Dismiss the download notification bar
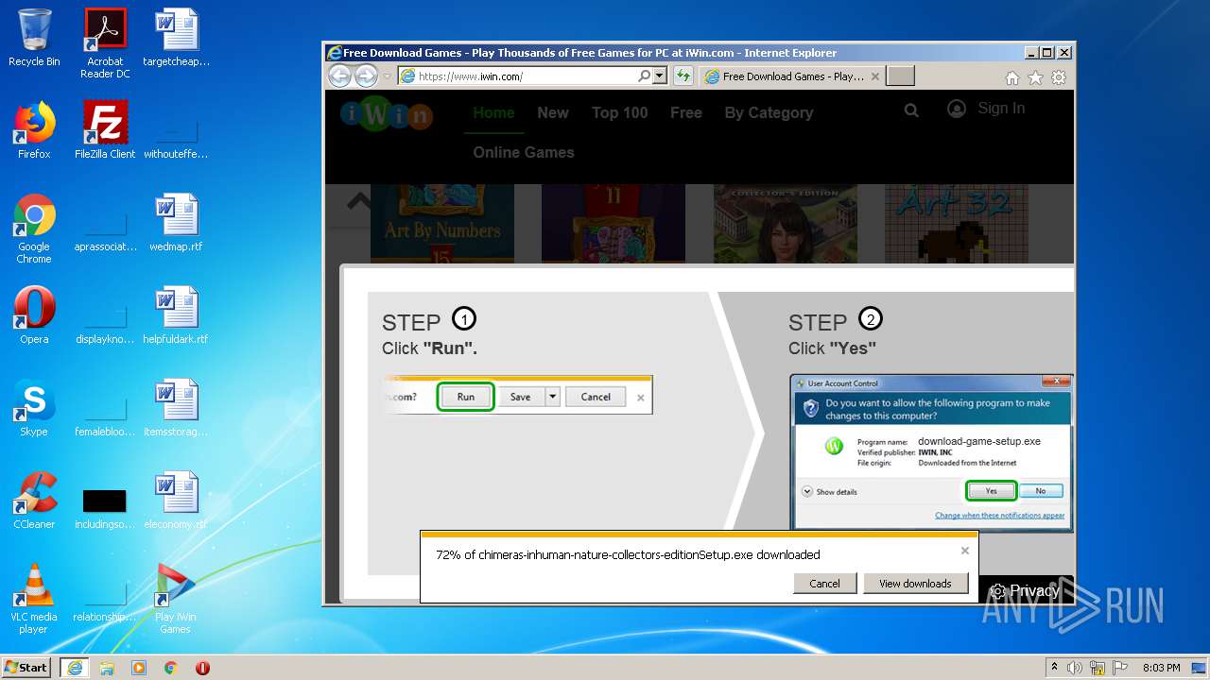 pyautogui.click(x=965, y=551)
